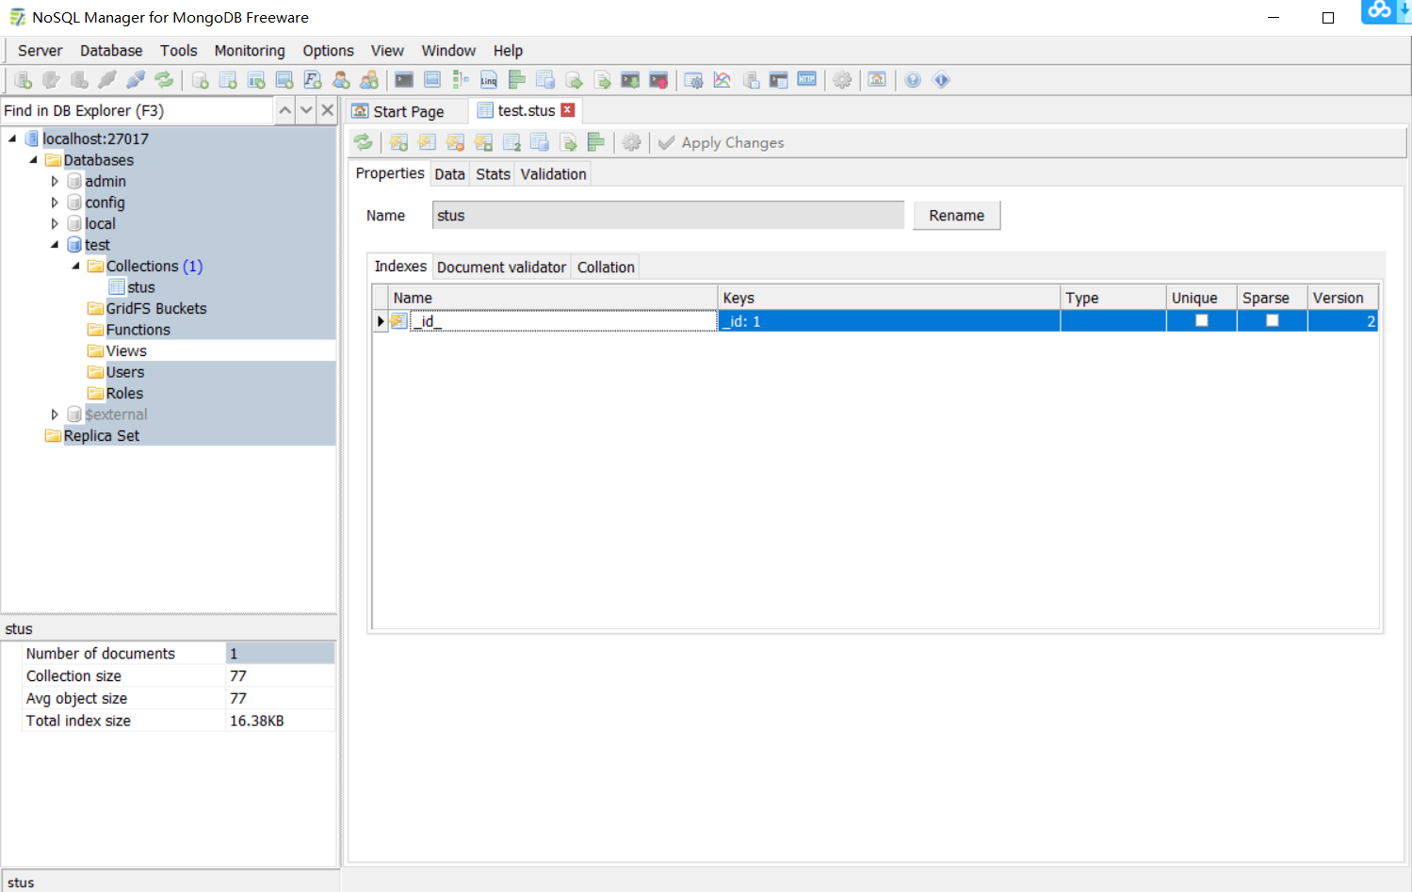The height and width of the screenshot is (892, 1412).
Task: Switch to the Data tab
Action: pos(449,174)
